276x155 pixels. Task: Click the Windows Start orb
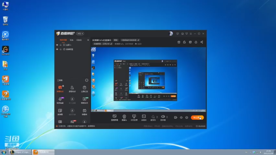[4, 152]
